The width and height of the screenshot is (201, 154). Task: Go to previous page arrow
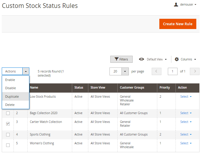coord(156,71)
